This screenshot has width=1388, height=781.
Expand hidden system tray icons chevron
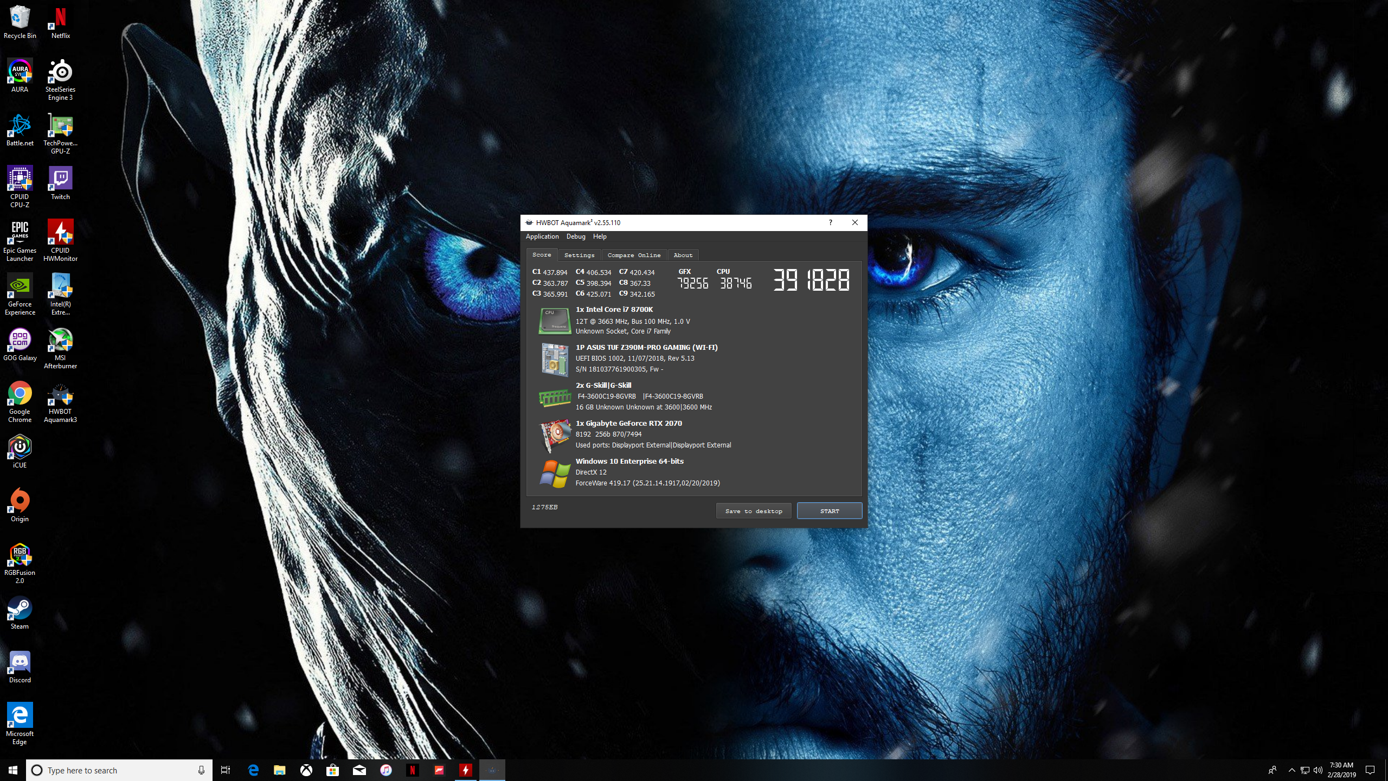click(x=1291, y=770)
